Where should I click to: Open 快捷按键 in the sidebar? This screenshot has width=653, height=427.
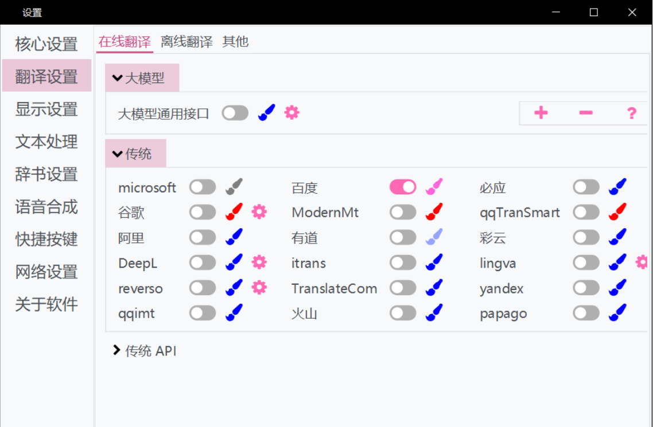pyautogui.click(x=46, y=238)
